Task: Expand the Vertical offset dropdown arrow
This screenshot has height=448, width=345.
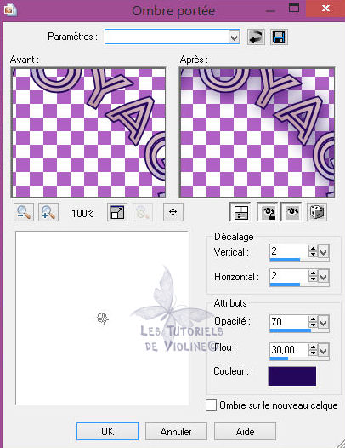Action: pos(323,252)
